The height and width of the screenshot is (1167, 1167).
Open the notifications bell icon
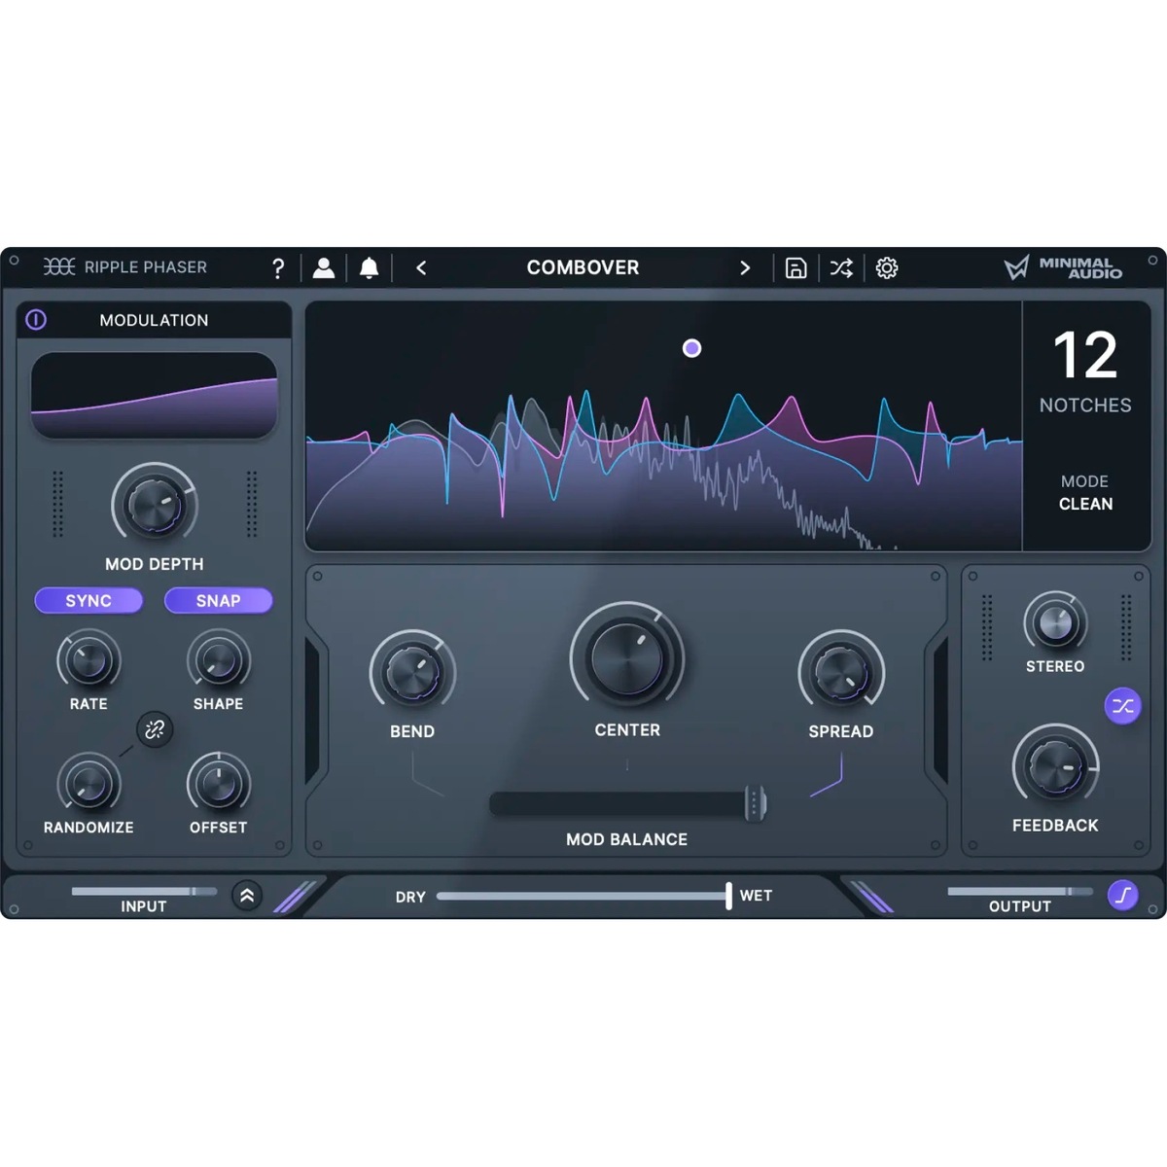pyautogui.click(x=369, y=268)
